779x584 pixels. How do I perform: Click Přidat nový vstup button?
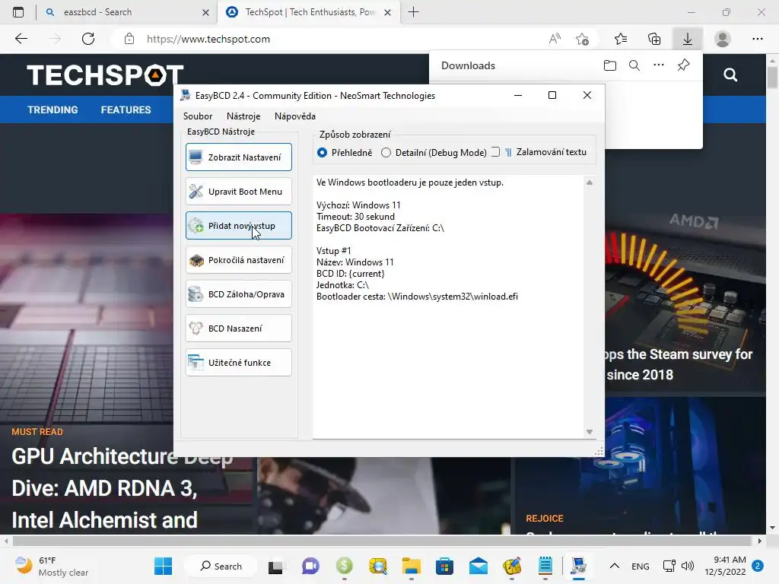click(x=238, y=225)
